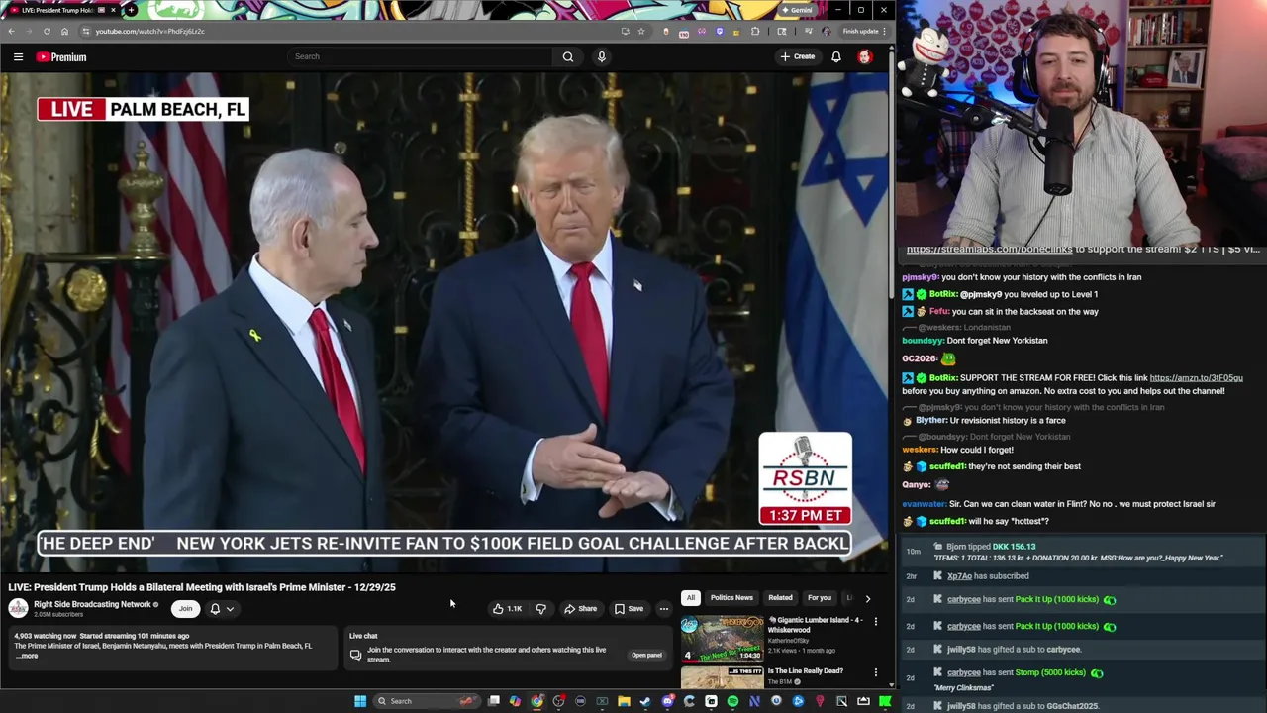Click Xp7Ao subscriber name in events

pyautogui.click(x=960, y=576)
